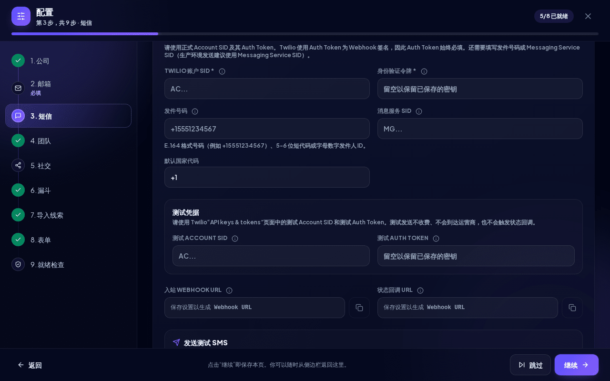This screenshot has width=610, height=381.
Task: Click info icon beside 发件号码
Action: (195, 111)
